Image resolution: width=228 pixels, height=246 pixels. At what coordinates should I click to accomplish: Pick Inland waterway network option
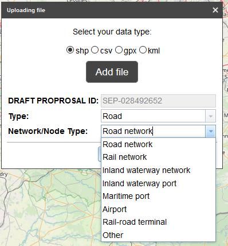[x=158, y=170]
